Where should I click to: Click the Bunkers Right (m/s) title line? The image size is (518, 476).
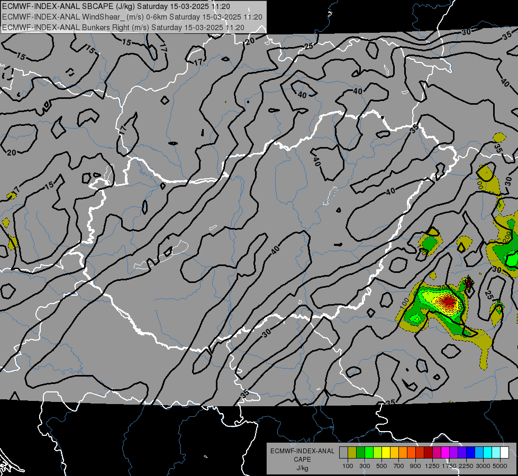(x=123, y=28)
